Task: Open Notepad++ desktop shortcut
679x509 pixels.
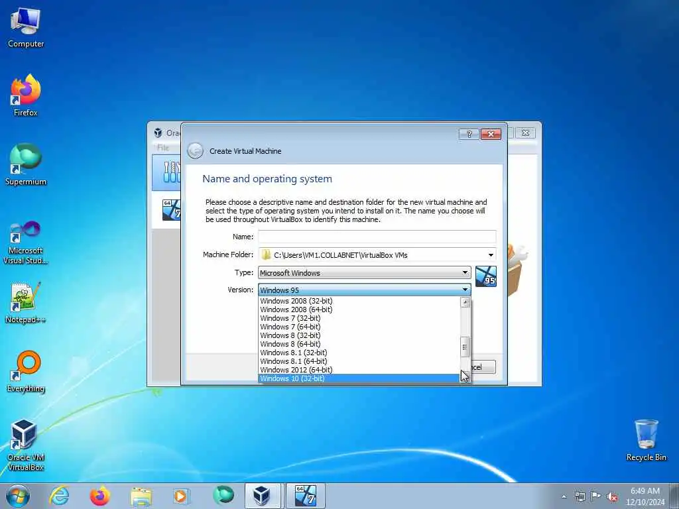Action: [26, 303]
